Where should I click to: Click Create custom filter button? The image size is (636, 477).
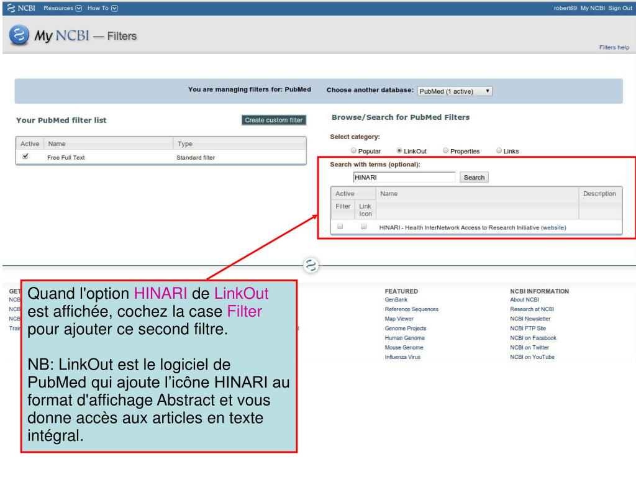274,120
